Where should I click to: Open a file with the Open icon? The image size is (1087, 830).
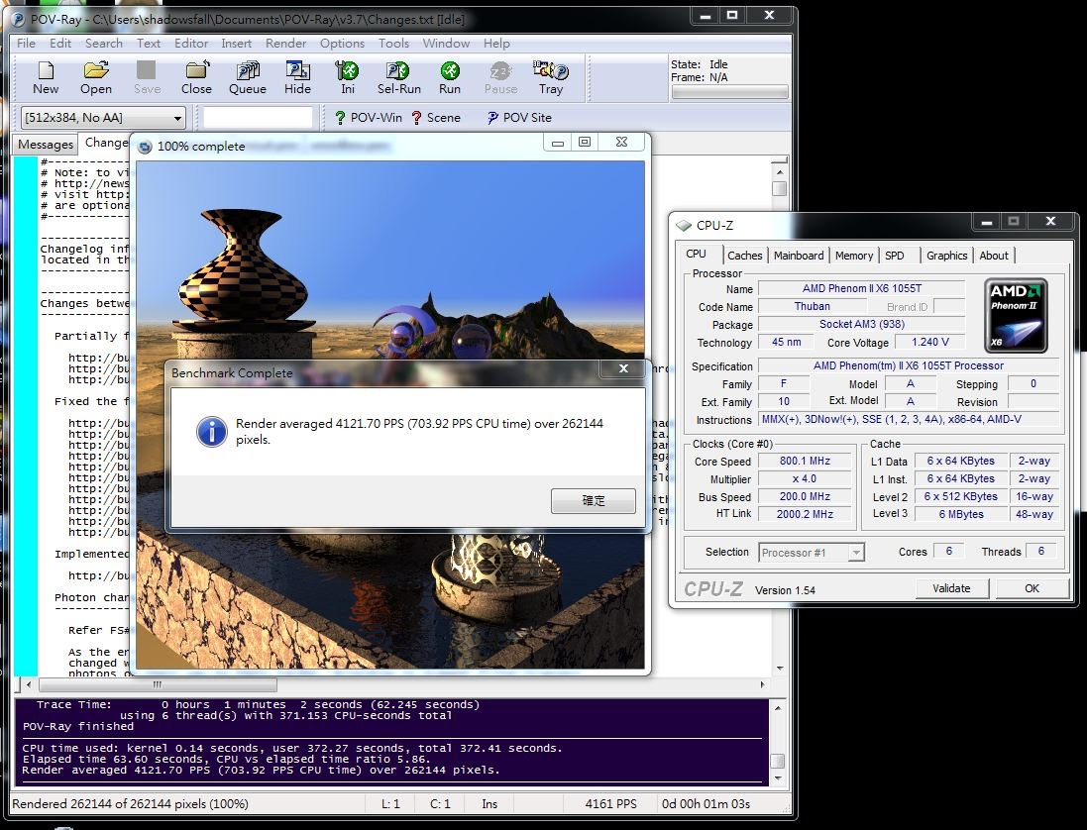tap(96, 77)
